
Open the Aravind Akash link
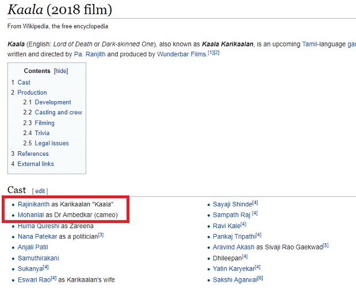click(233, 247)
